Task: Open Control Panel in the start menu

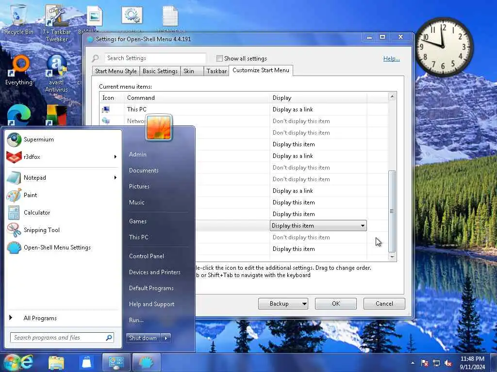Action: point(147,256)
